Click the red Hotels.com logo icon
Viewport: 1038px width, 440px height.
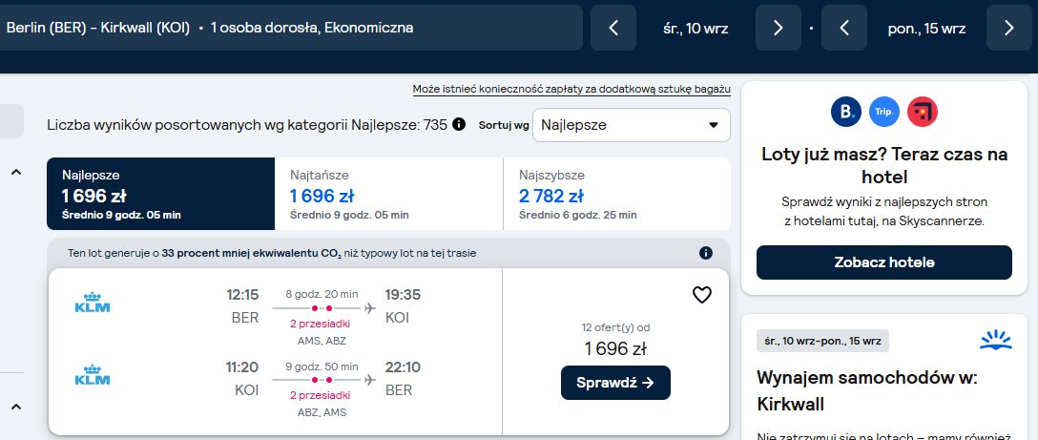point(923,112)
